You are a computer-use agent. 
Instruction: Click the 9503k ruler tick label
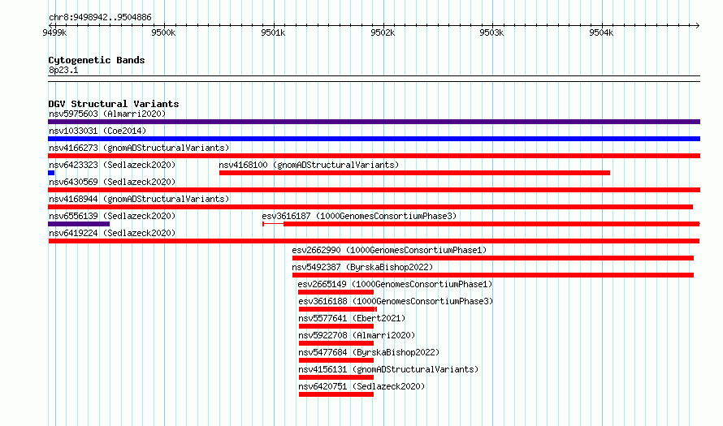point(492,32)
